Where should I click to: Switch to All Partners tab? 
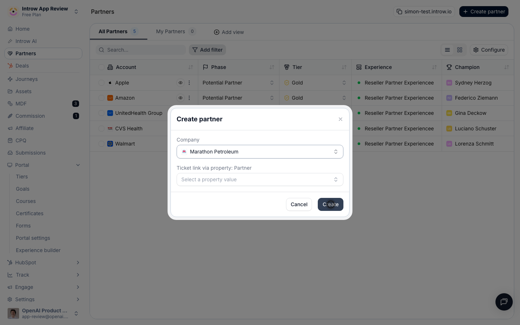[x=118, y=31]
